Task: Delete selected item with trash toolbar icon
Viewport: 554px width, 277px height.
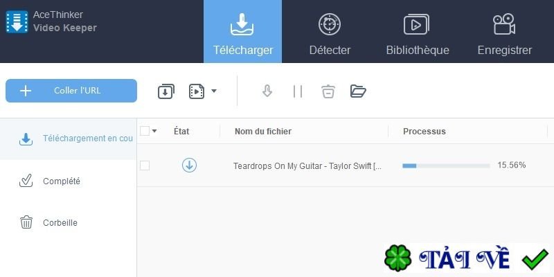Action: pos(328,91)
